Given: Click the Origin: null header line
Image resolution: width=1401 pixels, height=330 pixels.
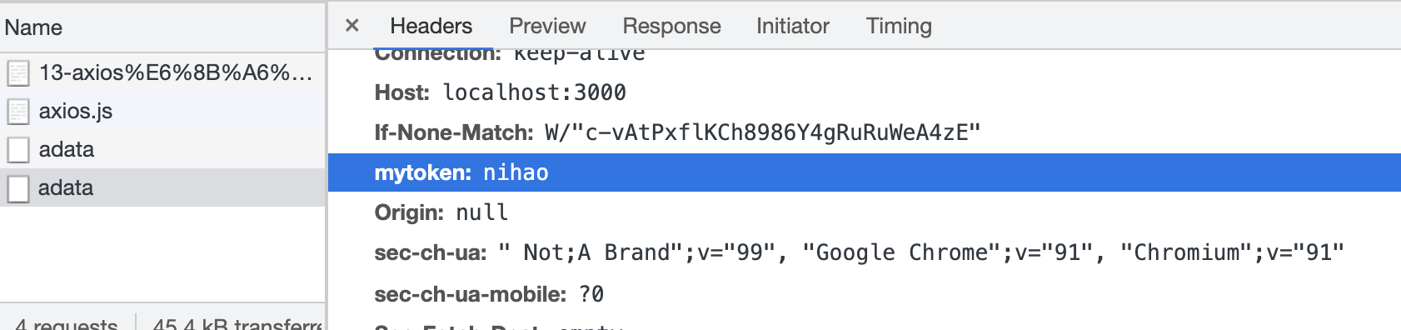Looking at the screenshot, I should [441, 212].
